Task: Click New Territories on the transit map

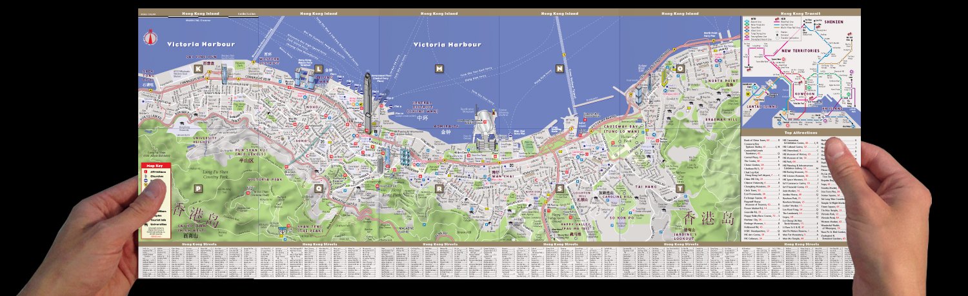Action: coord(800,50)
